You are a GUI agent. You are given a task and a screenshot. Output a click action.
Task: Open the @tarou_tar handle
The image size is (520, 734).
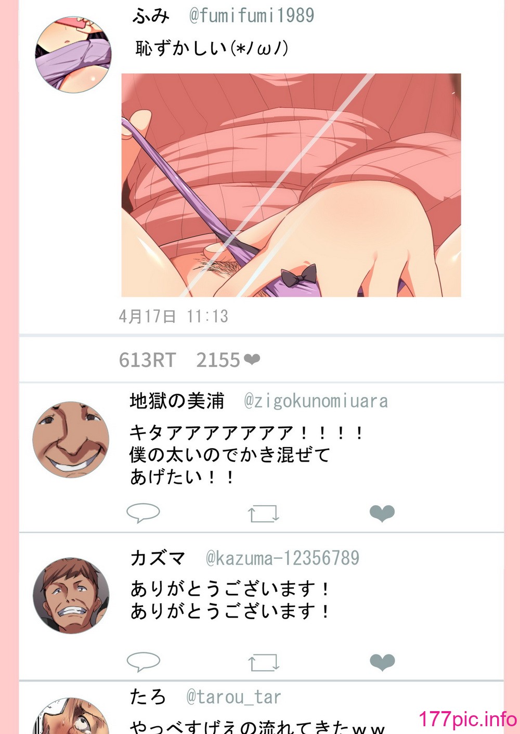pyautogui.click(x=234, y=697)
